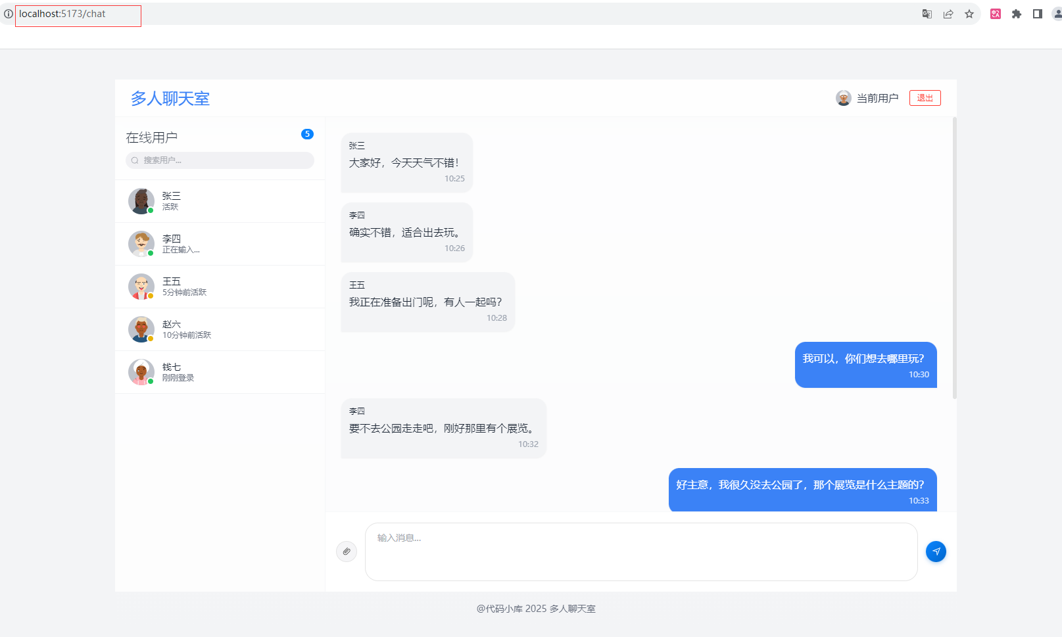Open 王五's avatar in online users
Viewport: 1062px width, 637px height.
click(x=141, y=287)
